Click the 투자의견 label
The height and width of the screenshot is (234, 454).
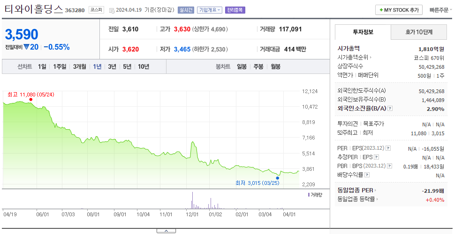[348, 124]
